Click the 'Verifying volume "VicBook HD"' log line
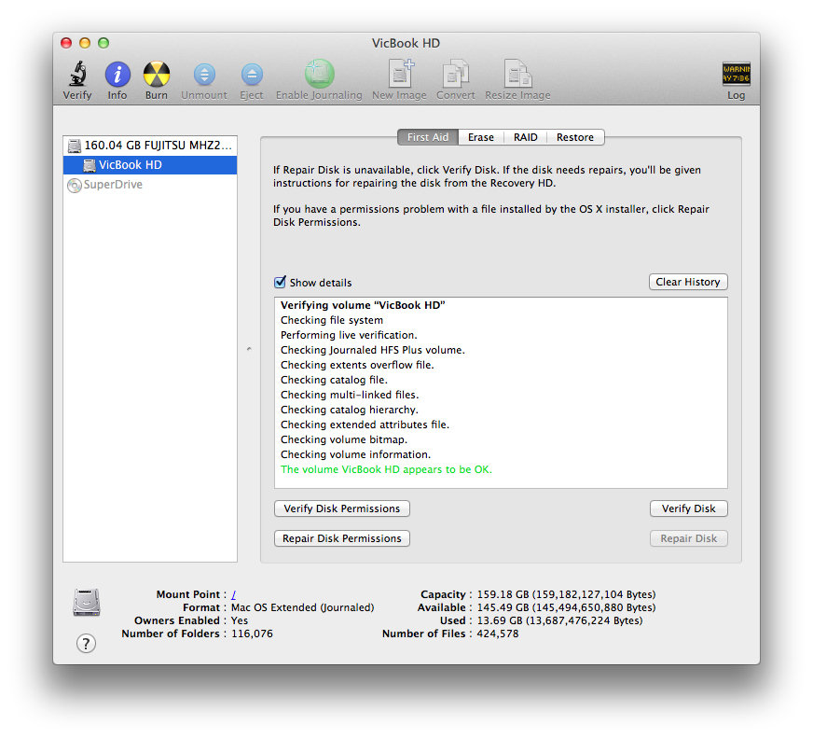813x738 pixels. click(363, 305)
